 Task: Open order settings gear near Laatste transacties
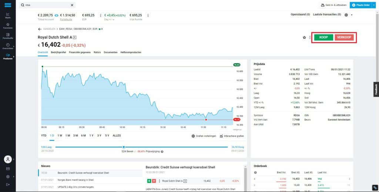pos(346,15)
